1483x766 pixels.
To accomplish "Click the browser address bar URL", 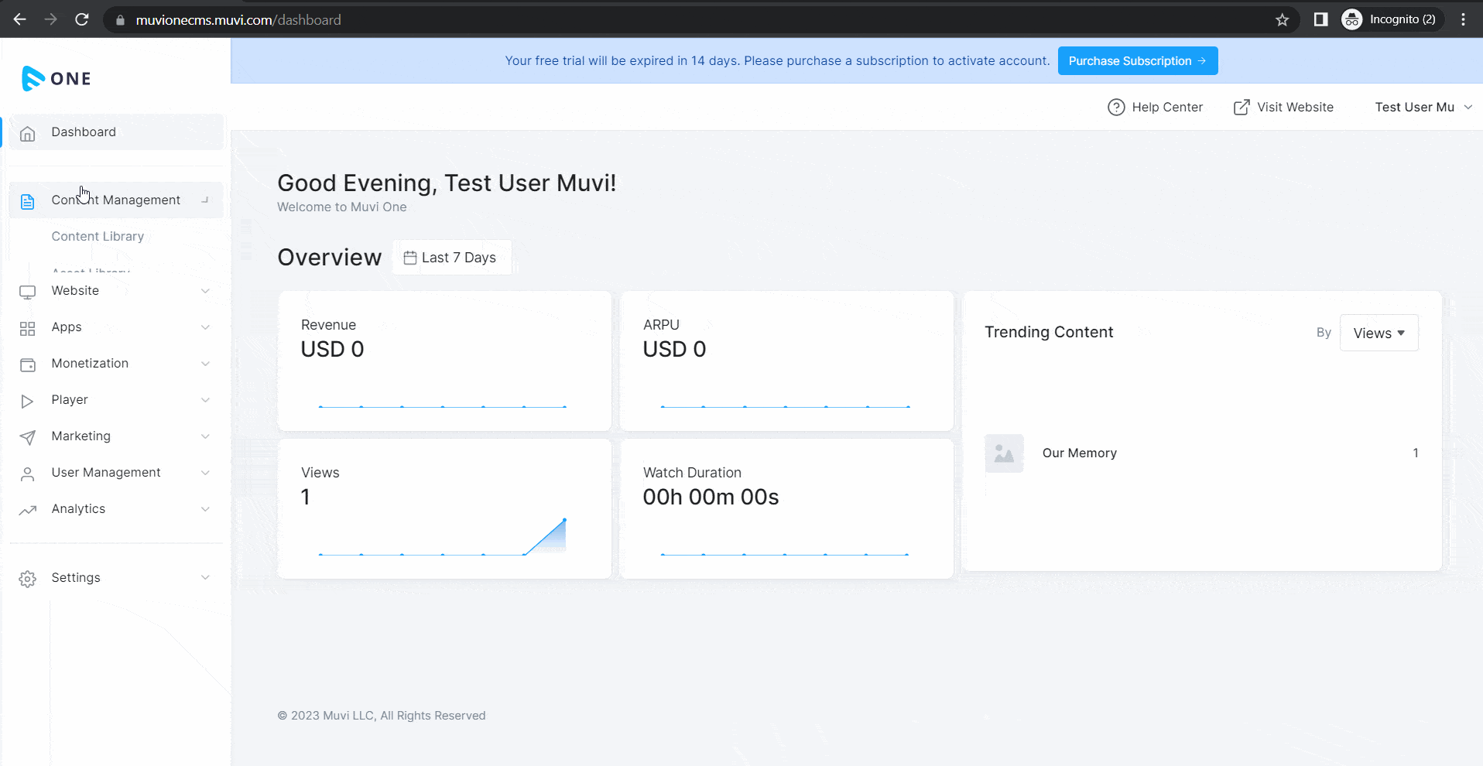I will 238,20.
